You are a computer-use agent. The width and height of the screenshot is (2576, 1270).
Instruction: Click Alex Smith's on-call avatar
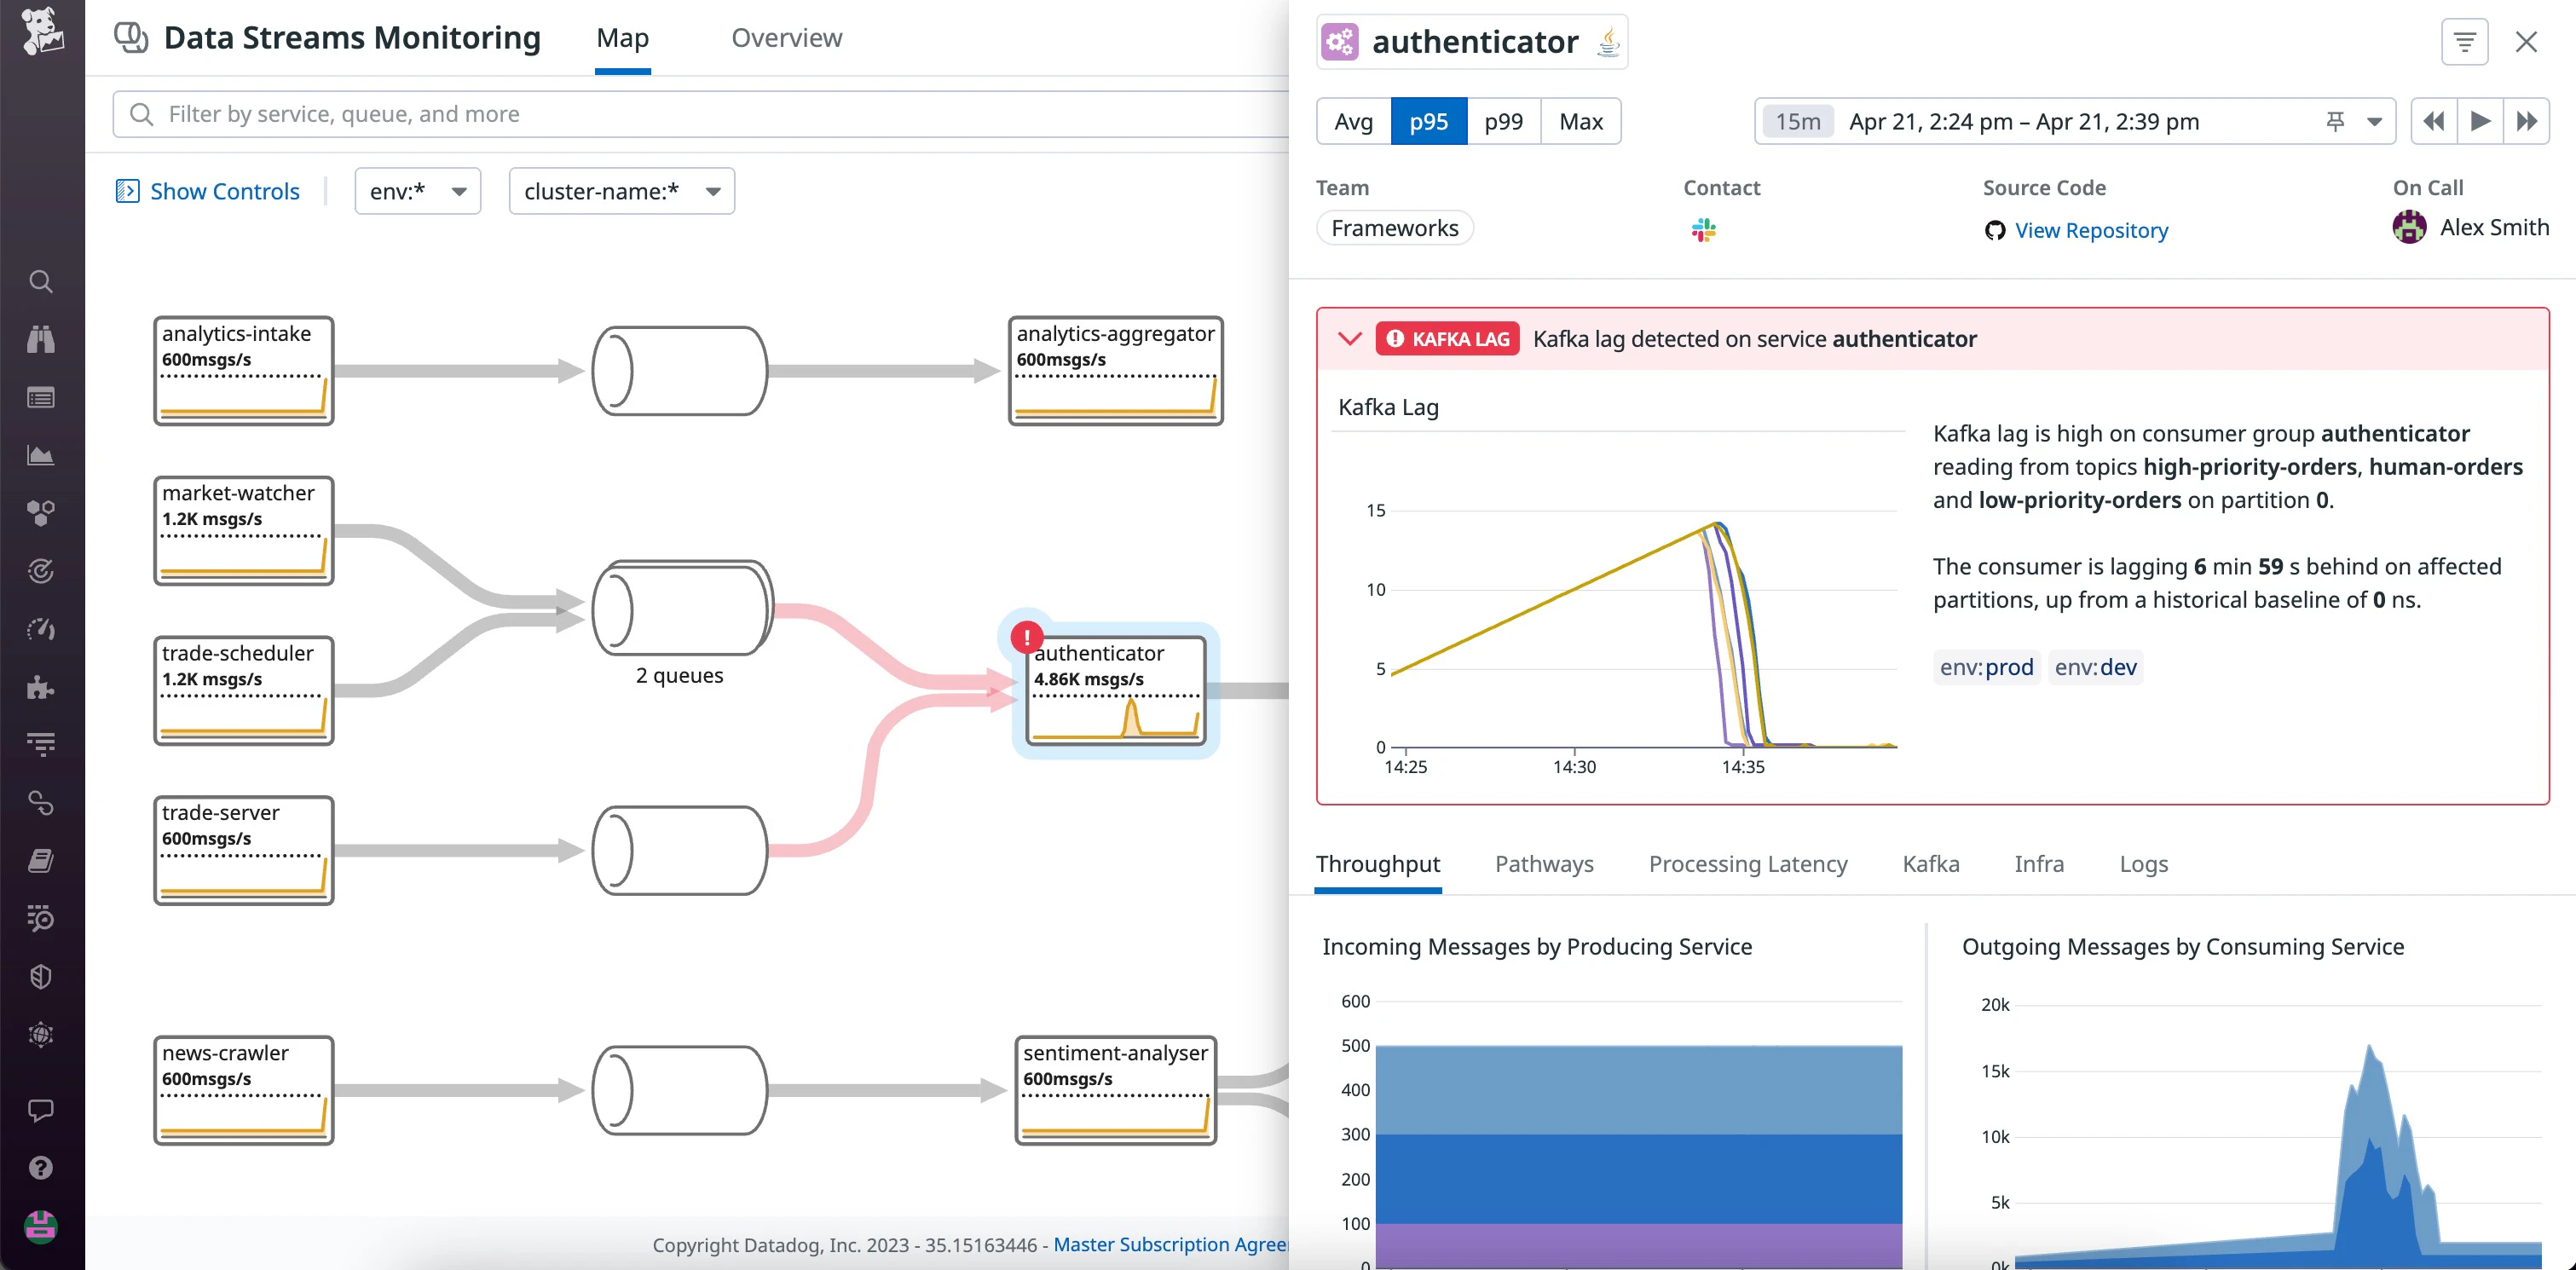click(2410, 228)
